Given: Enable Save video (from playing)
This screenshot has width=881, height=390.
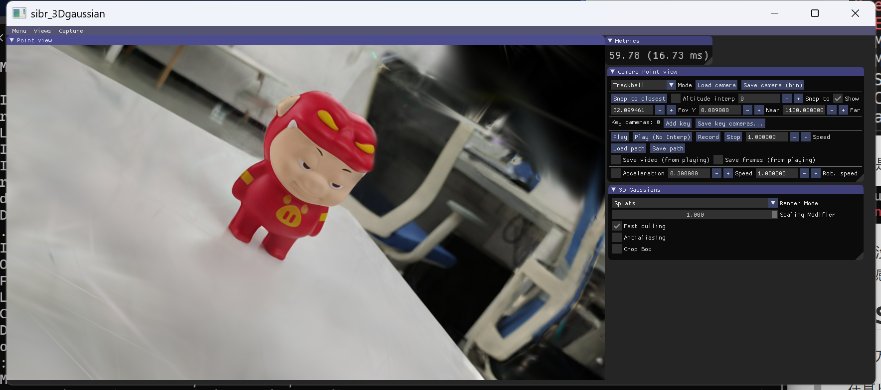Looking at the screenshot, I should 616,160.
